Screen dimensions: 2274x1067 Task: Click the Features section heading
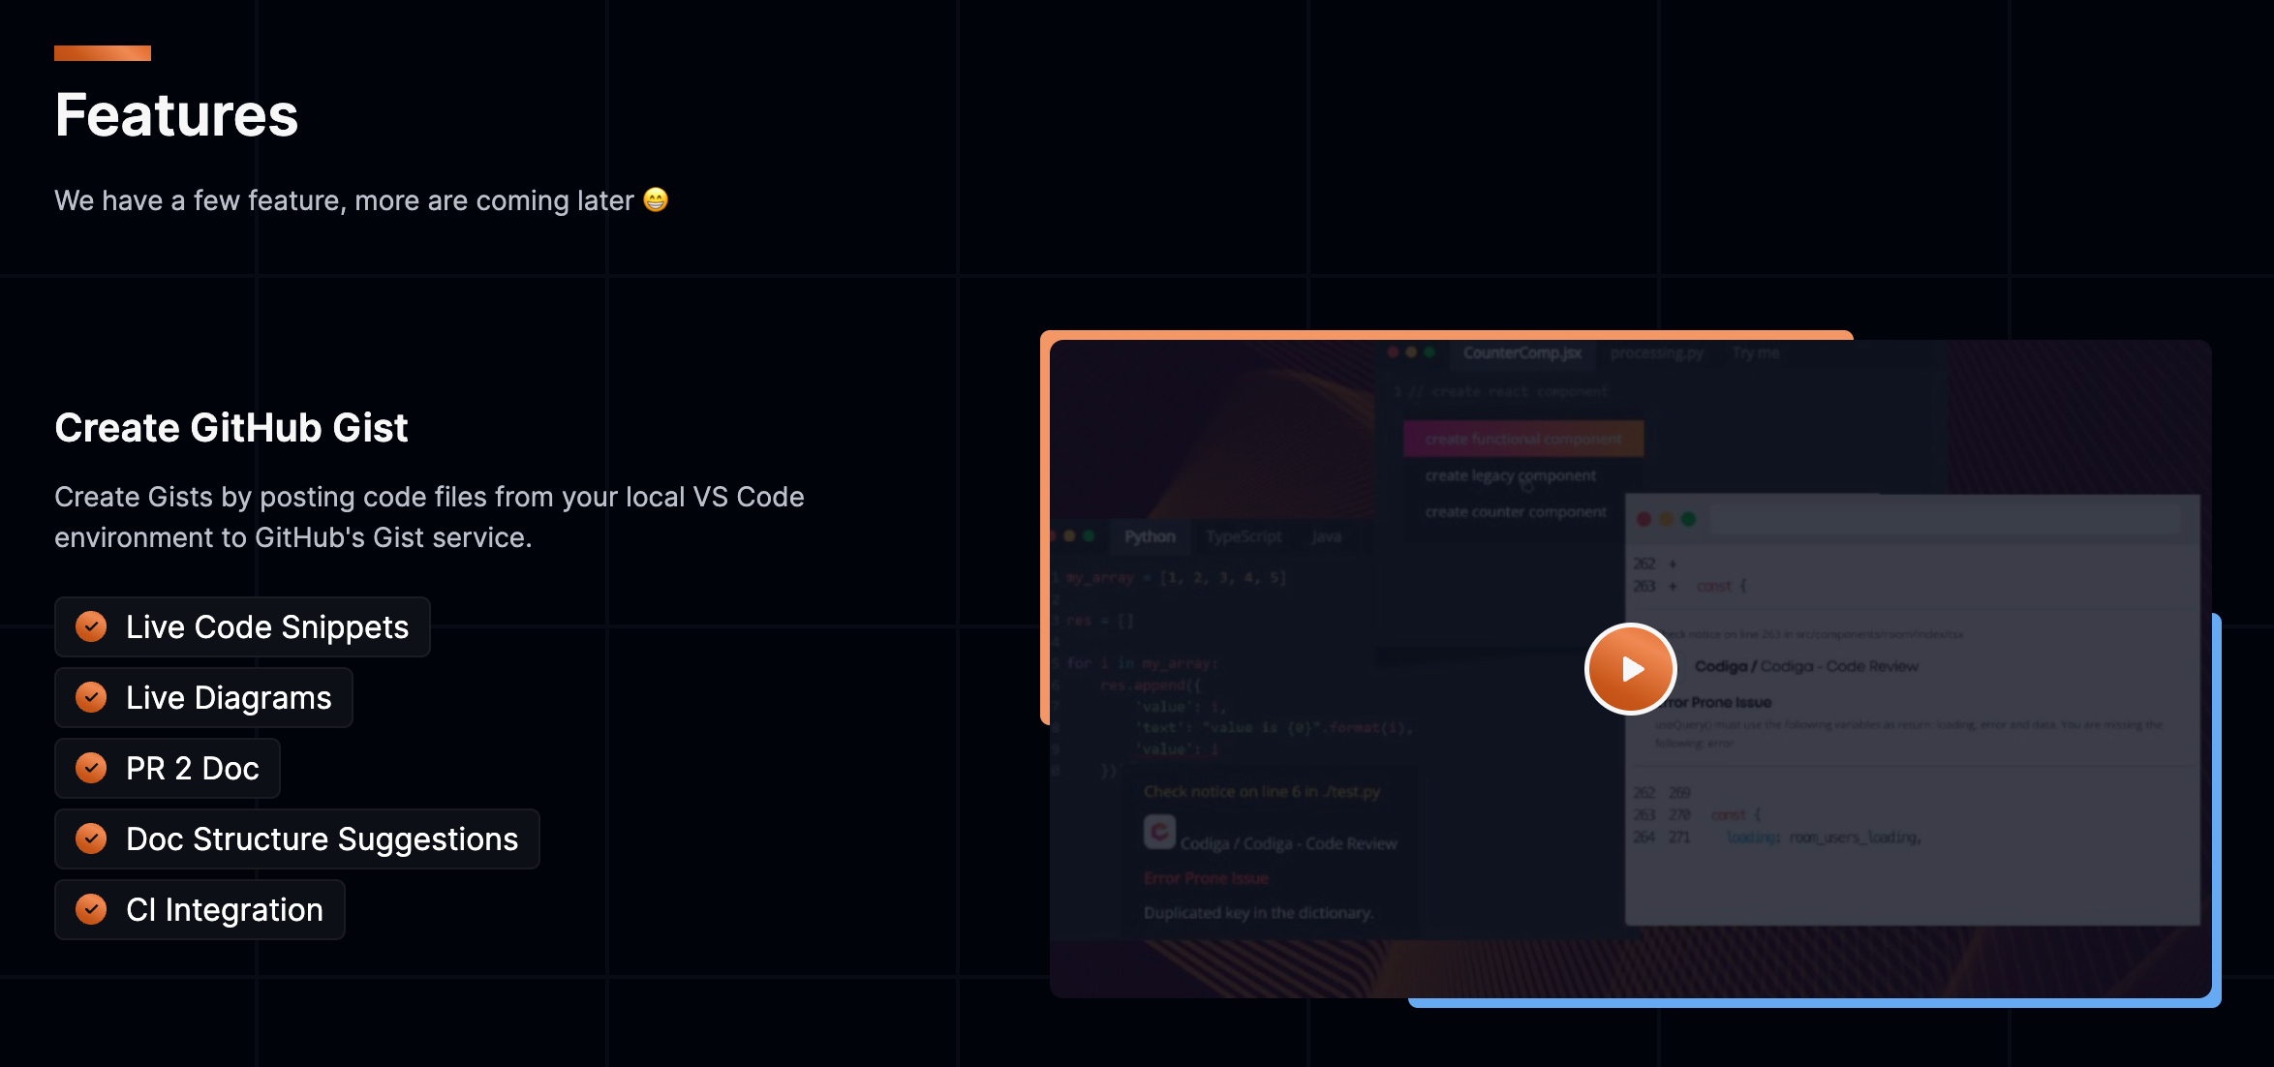coord(176,115)
